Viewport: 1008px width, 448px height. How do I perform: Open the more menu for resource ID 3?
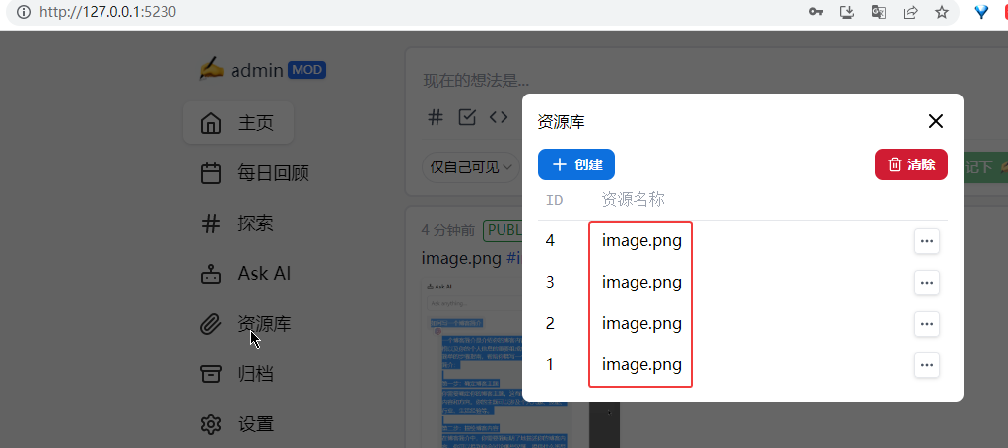pos(926,283)
